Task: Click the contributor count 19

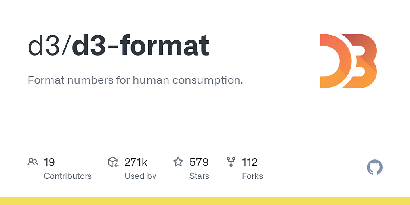Action: (49, 162)
